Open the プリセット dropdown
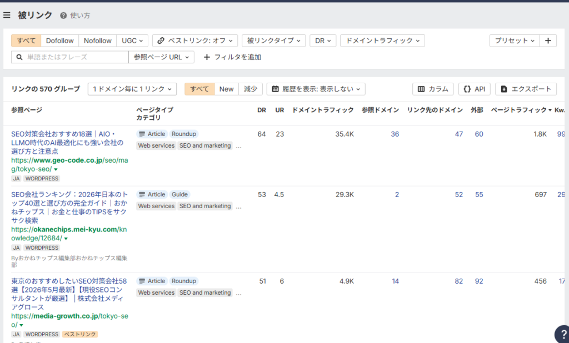Screen dimensions: 569x343 tap(515, 41)
